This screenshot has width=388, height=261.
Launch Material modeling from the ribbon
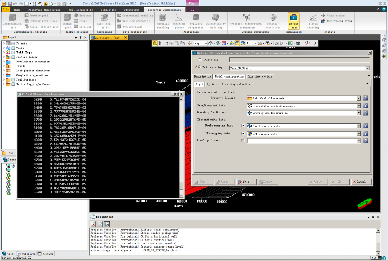(163, 21)
